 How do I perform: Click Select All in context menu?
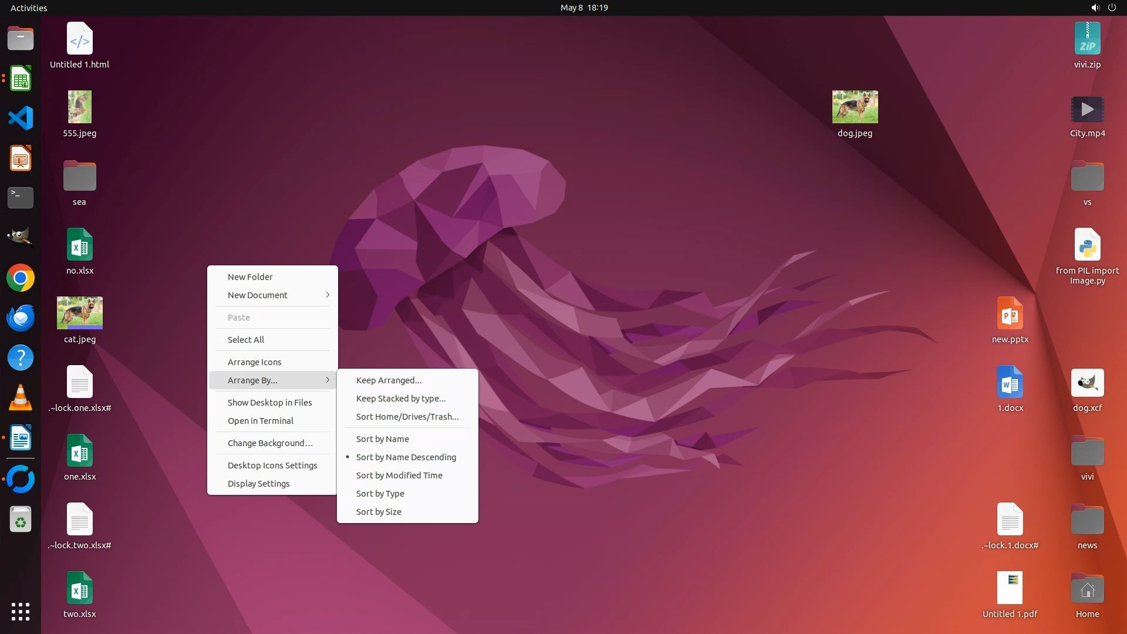pyautogui.click(x=246, y=340)
